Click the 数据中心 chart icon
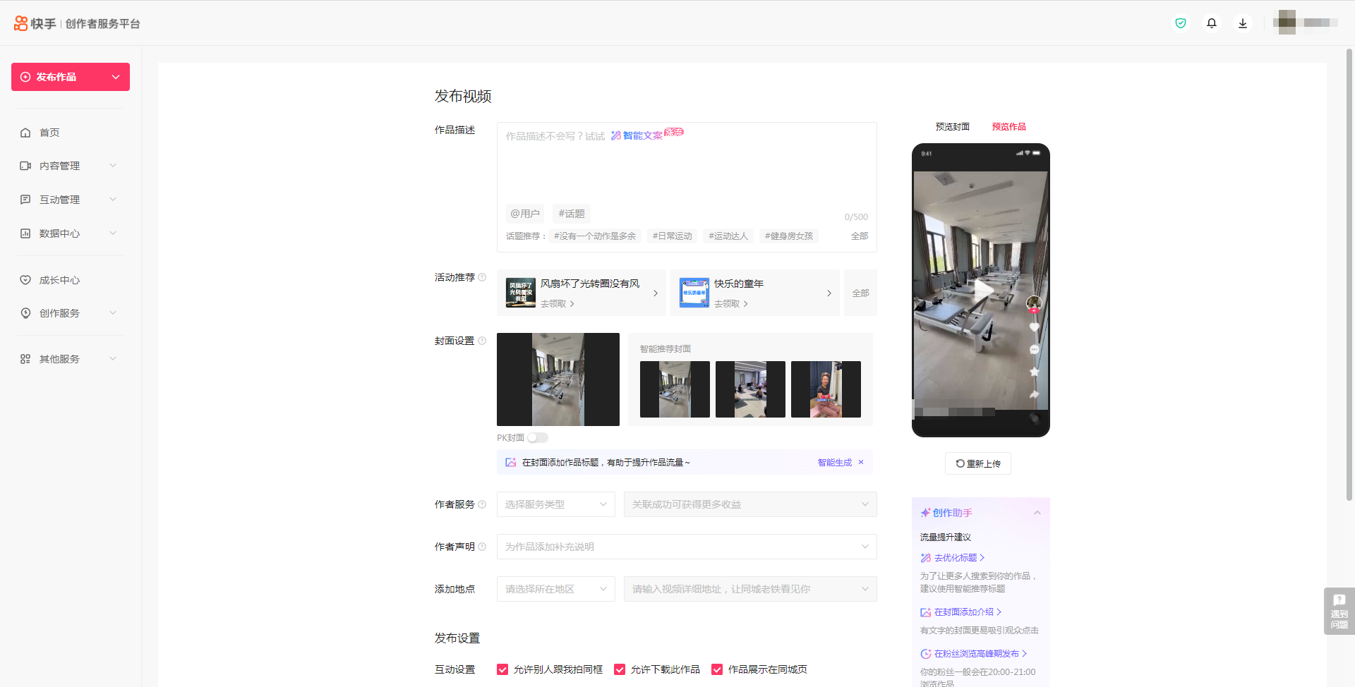This screenshot has height=687, width=1355. coord(25,233)
